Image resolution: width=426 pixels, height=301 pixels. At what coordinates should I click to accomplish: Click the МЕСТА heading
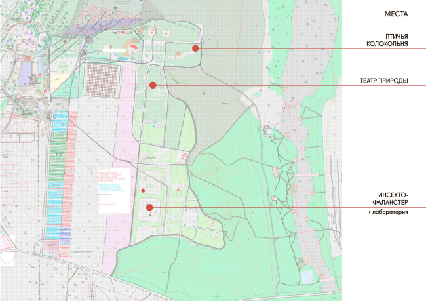[396, 14]
